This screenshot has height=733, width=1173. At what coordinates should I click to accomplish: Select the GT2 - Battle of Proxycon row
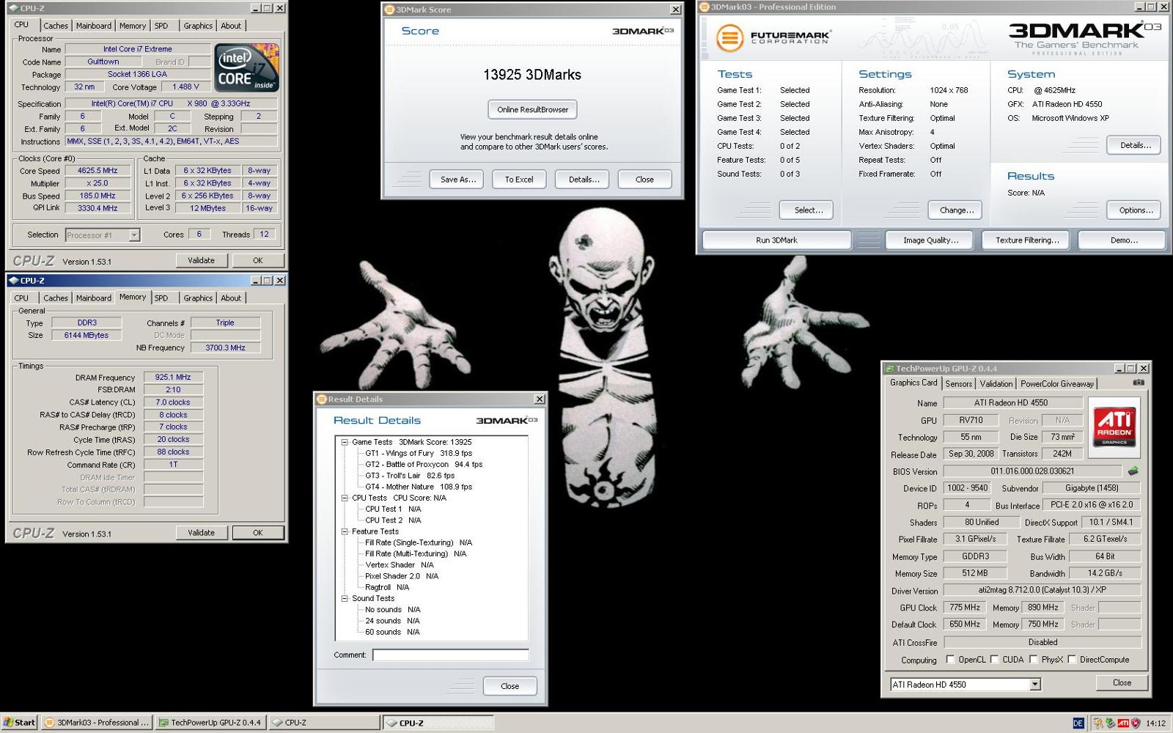(424, 464)
